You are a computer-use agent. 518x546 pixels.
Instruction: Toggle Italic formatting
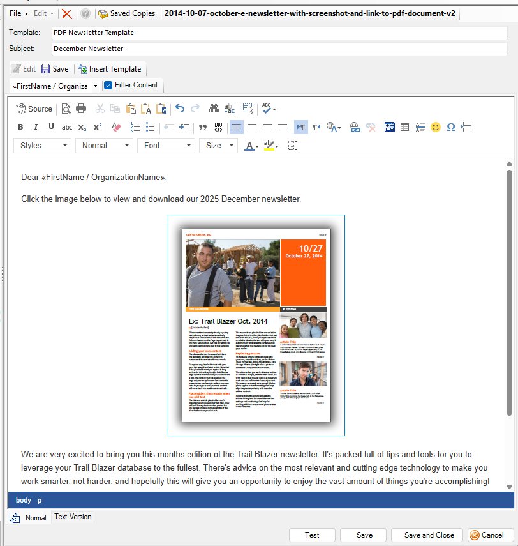pyautogui.click(x=36, y=127)
